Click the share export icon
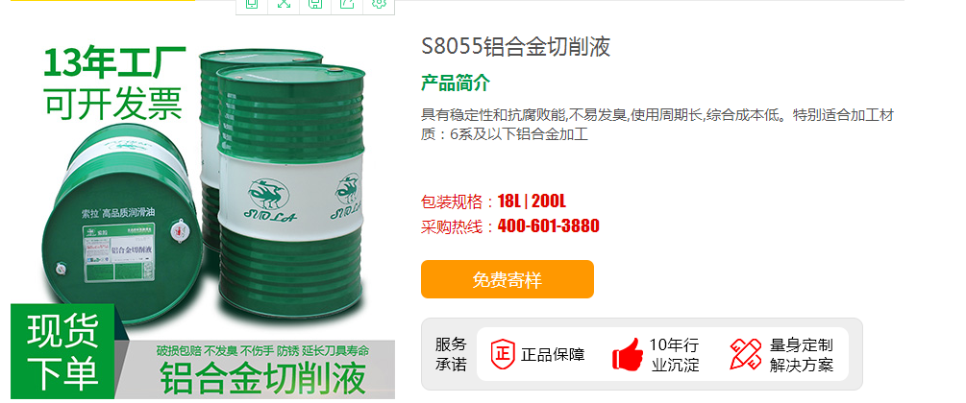 coord(347,4)
